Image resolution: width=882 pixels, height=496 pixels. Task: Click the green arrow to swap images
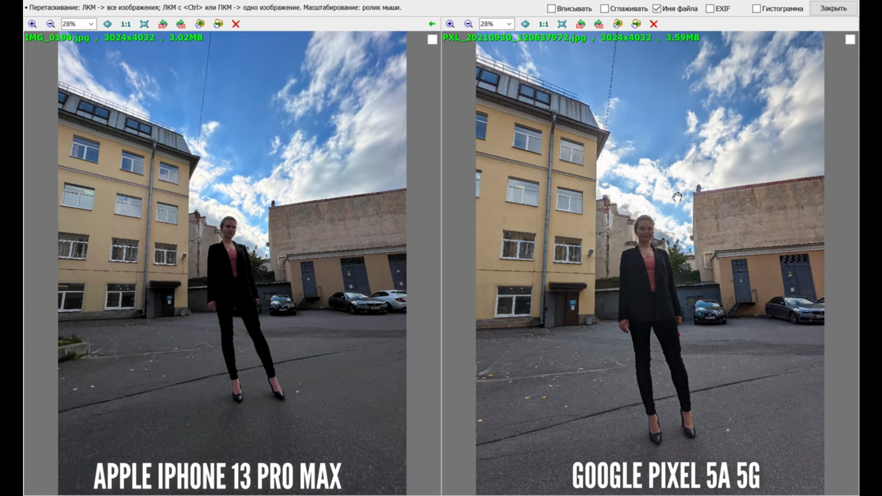pyautogui.click(x=432, y=24)
